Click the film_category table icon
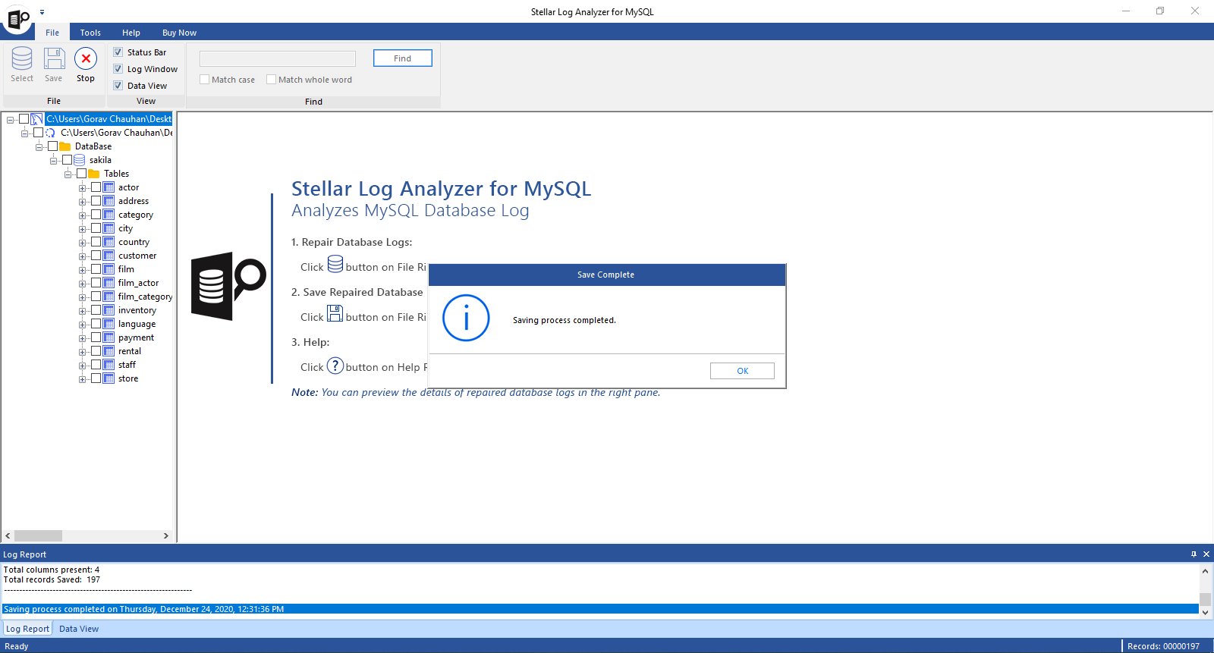1214x653 pixels. (109, 297)
